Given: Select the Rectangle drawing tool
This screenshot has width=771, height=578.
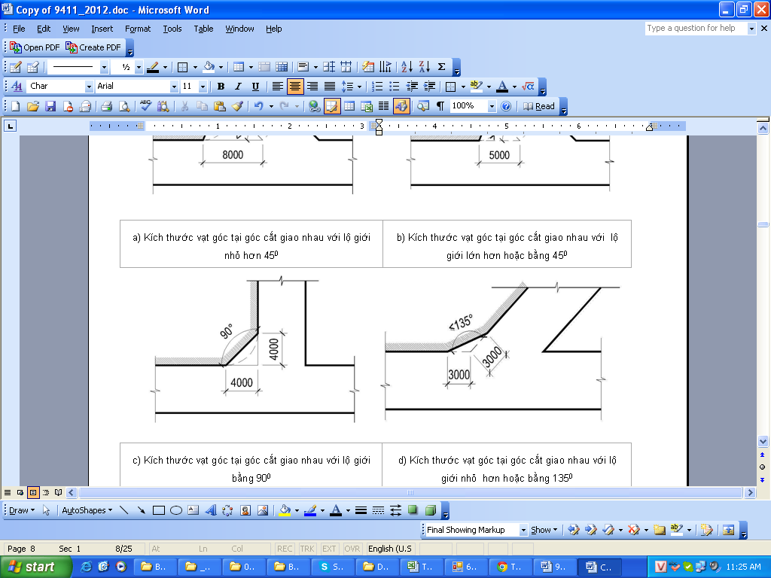Looking at the screenshot, I should click(158, 510).
